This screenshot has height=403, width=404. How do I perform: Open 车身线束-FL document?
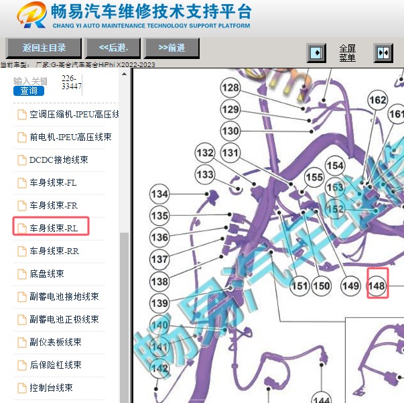(53, 182)
